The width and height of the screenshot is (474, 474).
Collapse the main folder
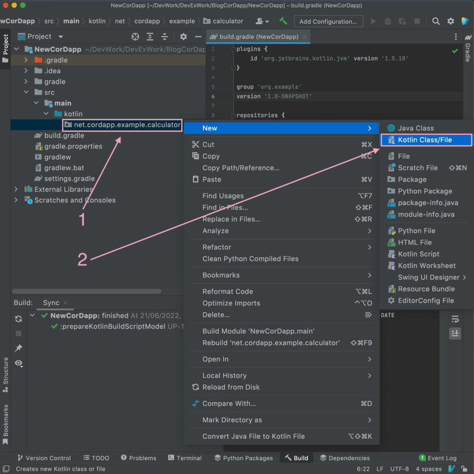click(x=36, y=103)
